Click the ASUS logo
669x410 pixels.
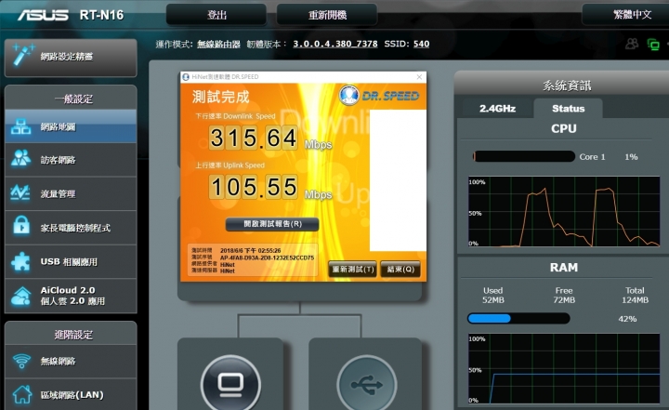[43, 16]
